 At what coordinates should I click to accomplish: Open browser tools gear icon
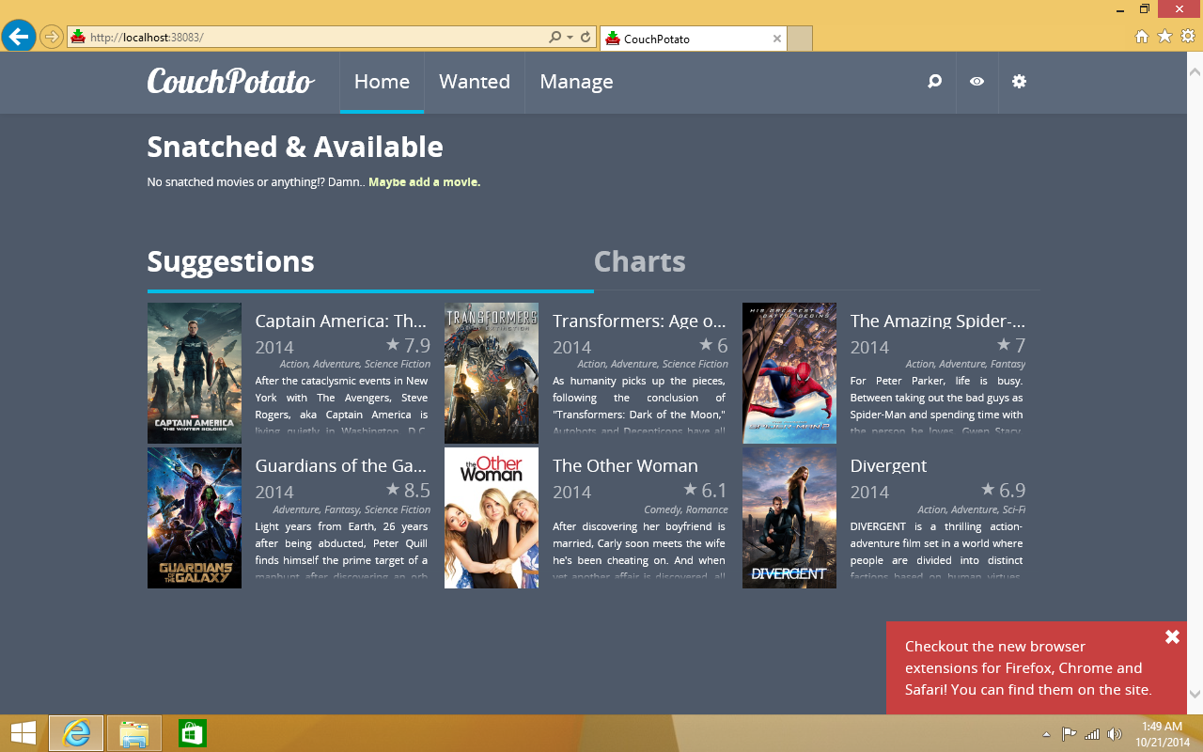(1187, 37)
